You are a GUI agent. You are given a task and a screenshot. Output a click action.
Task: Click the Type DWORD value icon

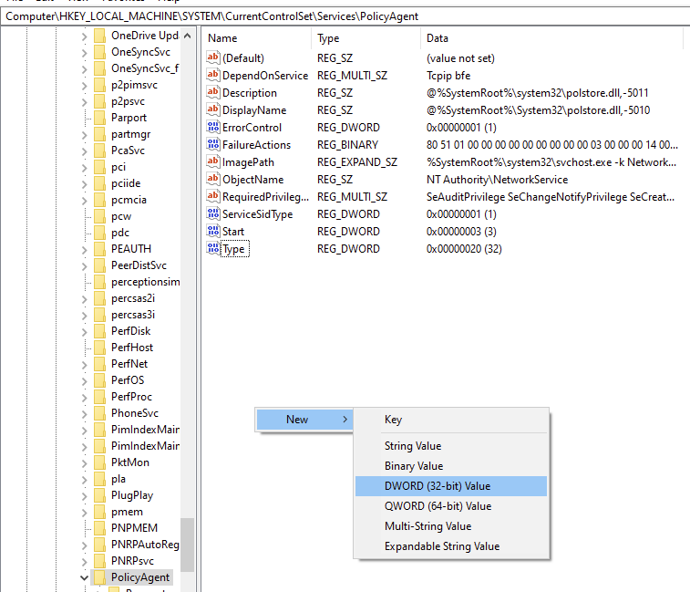pyautogui.click(x=213, y=248)
